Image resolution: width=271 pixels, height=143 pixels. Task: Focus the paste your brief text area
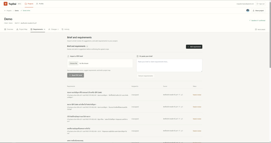point(169,65)
